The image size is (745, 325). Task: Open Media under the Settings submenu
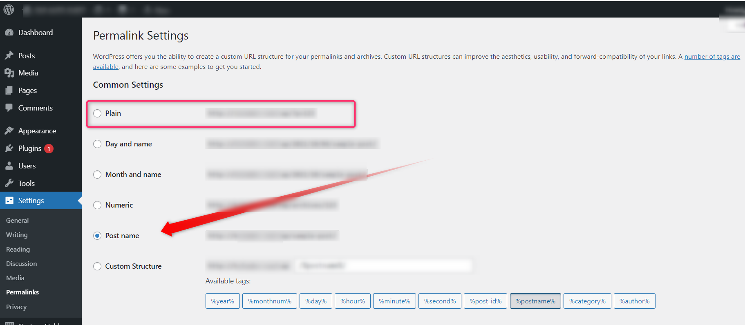tap(15, 278)
